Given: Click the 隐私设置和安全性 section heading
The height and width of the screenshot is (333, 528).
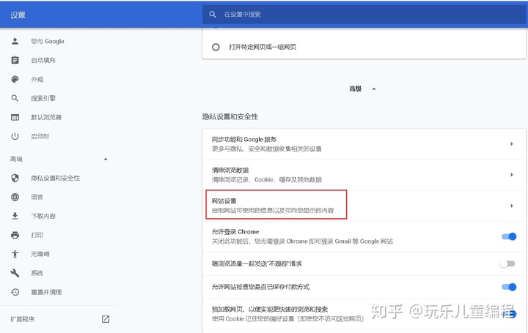Looking at the screenshot, I should click(230, 116).
